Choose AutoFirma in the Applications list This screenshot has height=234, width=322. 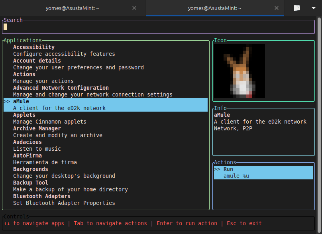pos(27,155)
